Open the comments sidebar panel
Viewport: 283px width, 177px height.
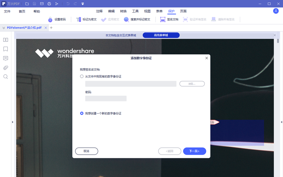pos(6,58)
